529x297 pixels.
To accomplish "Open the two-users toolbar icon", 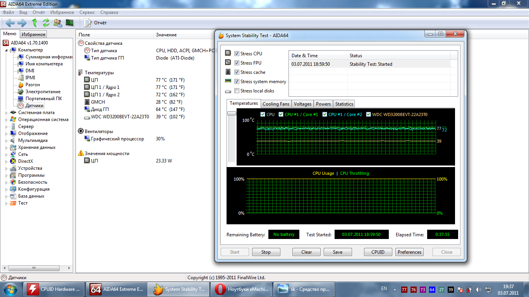I will (58, 22).
